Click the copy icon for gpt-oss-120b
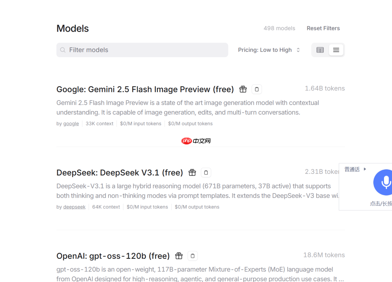 click(192, 256)
